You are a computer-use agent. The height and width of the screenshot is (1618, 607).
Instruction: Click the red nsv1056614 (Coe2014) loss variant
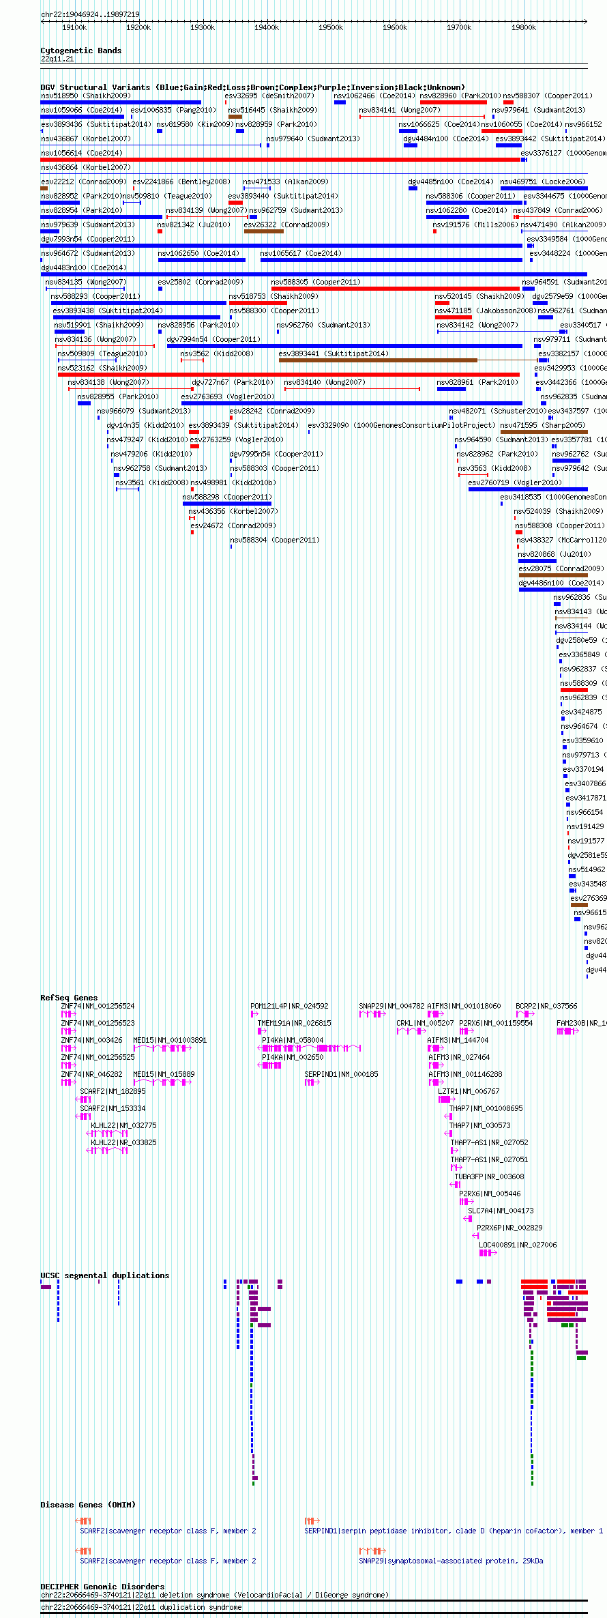[280, 160]
